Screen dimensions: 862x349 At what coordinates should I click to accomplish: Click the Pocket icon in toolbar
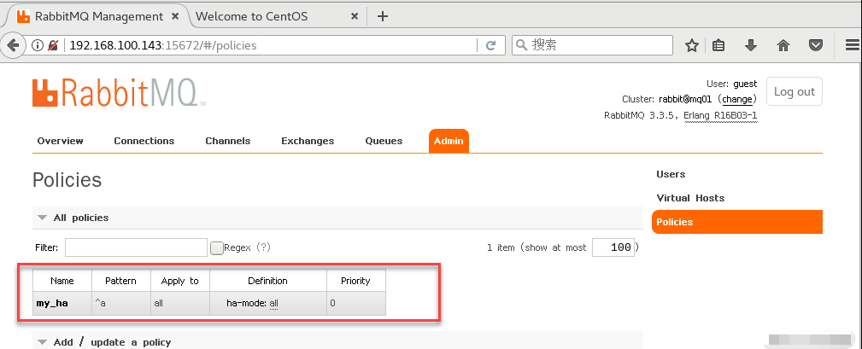pos(816,45)
